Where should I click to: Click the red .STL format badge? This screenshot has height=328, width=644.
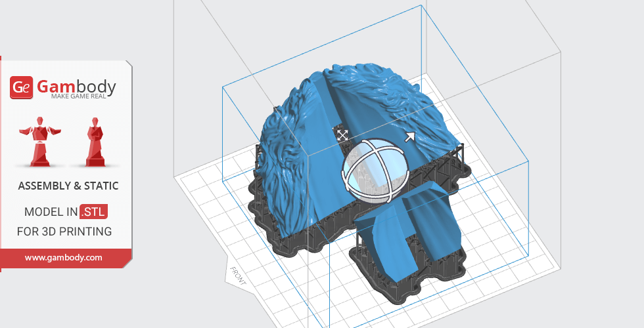pos(93,212)
